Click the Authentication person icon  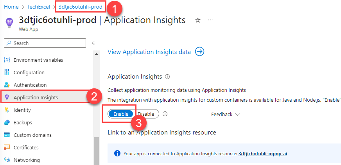coord(7,85)
